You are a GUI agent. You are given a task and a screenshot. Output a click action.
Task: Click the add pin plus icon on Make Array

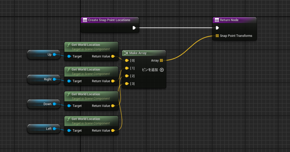tap(162, 70)
